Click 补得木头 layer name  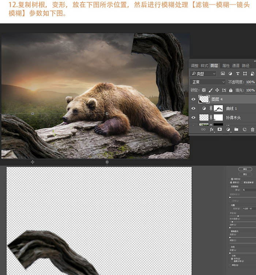pos(233,117)
